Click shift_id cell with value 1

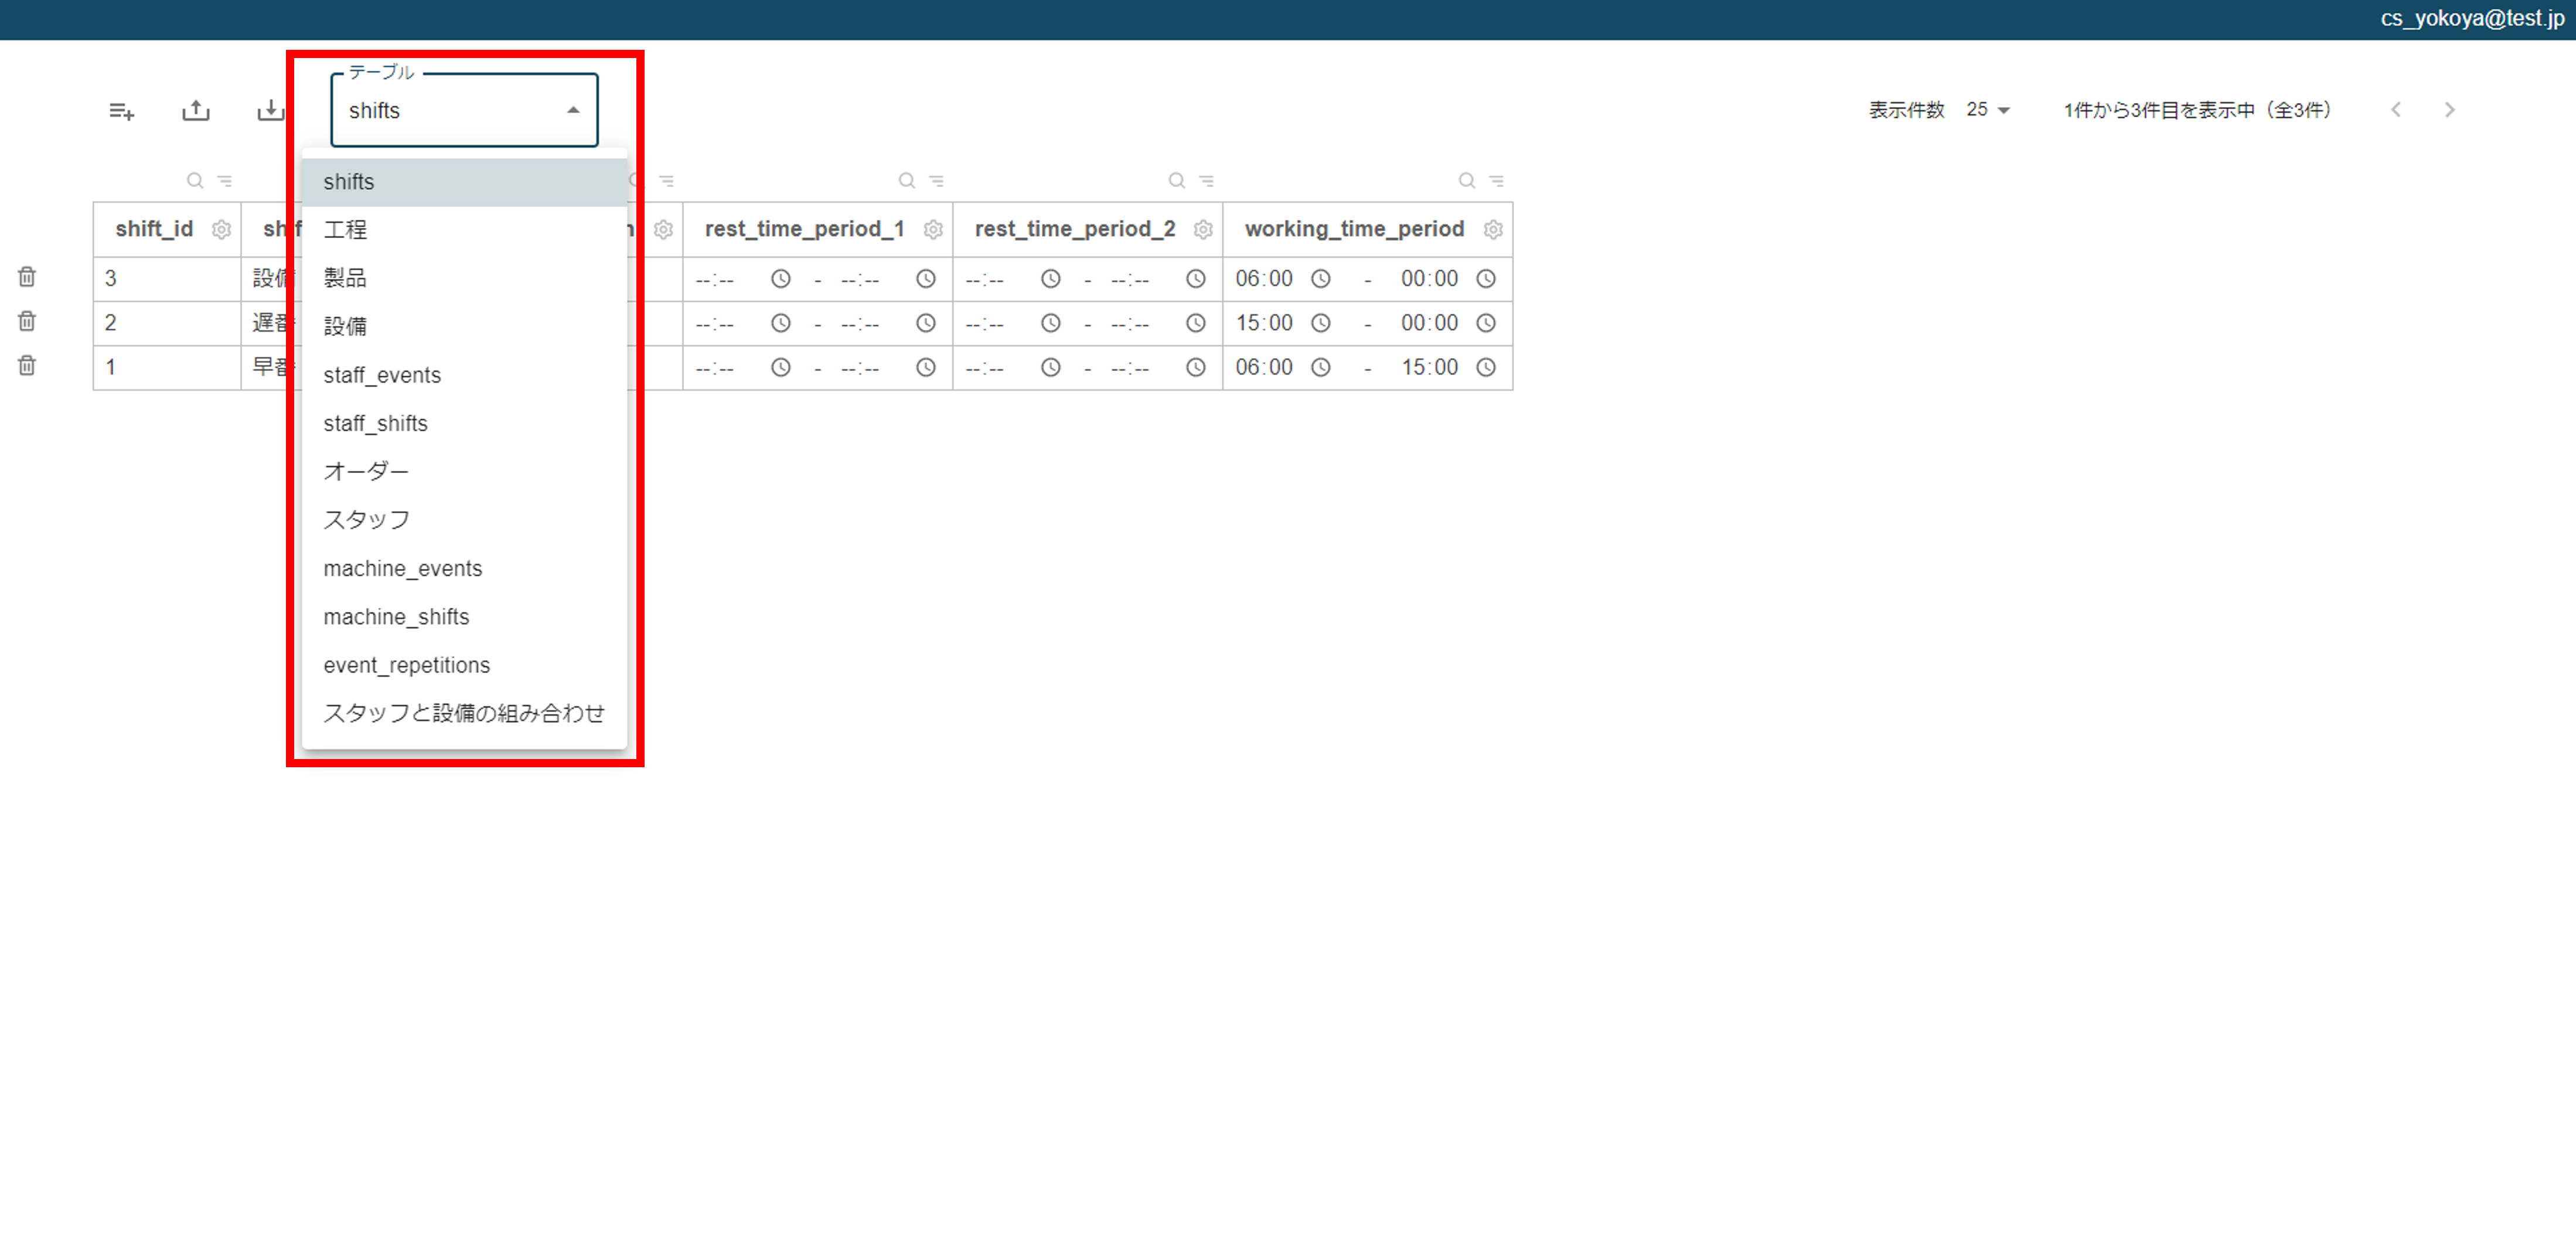(167, 367)
